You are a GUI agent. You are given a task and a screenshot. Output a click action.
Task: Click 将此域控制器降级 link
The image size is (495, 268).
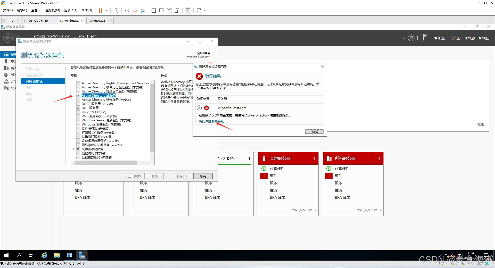coord(211,121)
